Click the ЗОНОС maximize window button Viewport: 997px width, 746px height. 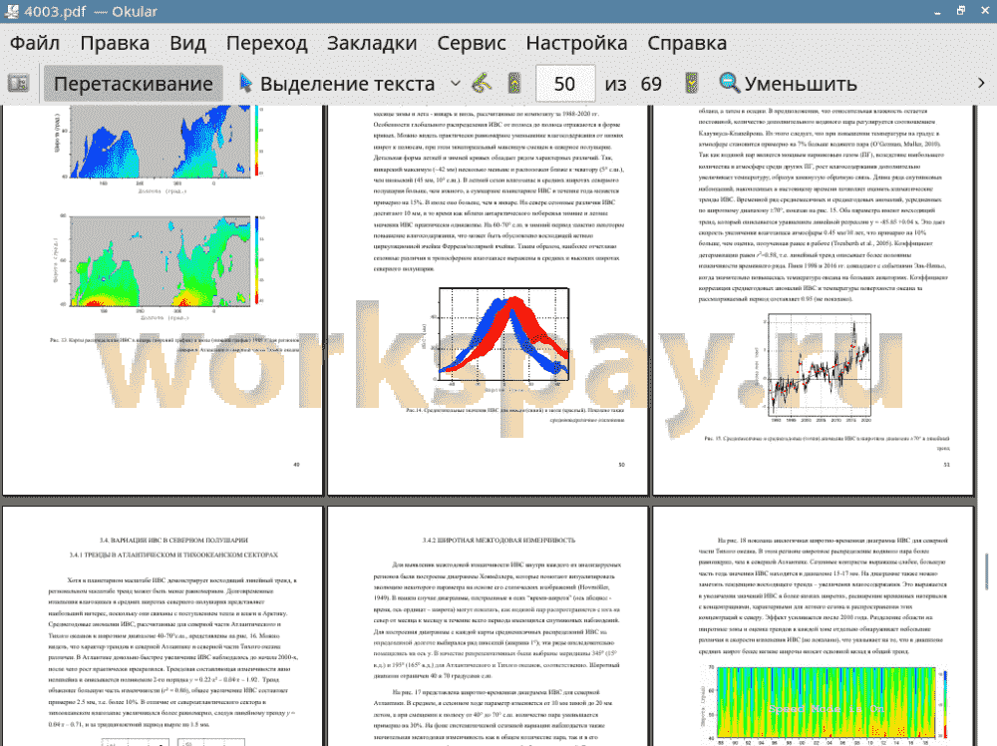[961, 11]
